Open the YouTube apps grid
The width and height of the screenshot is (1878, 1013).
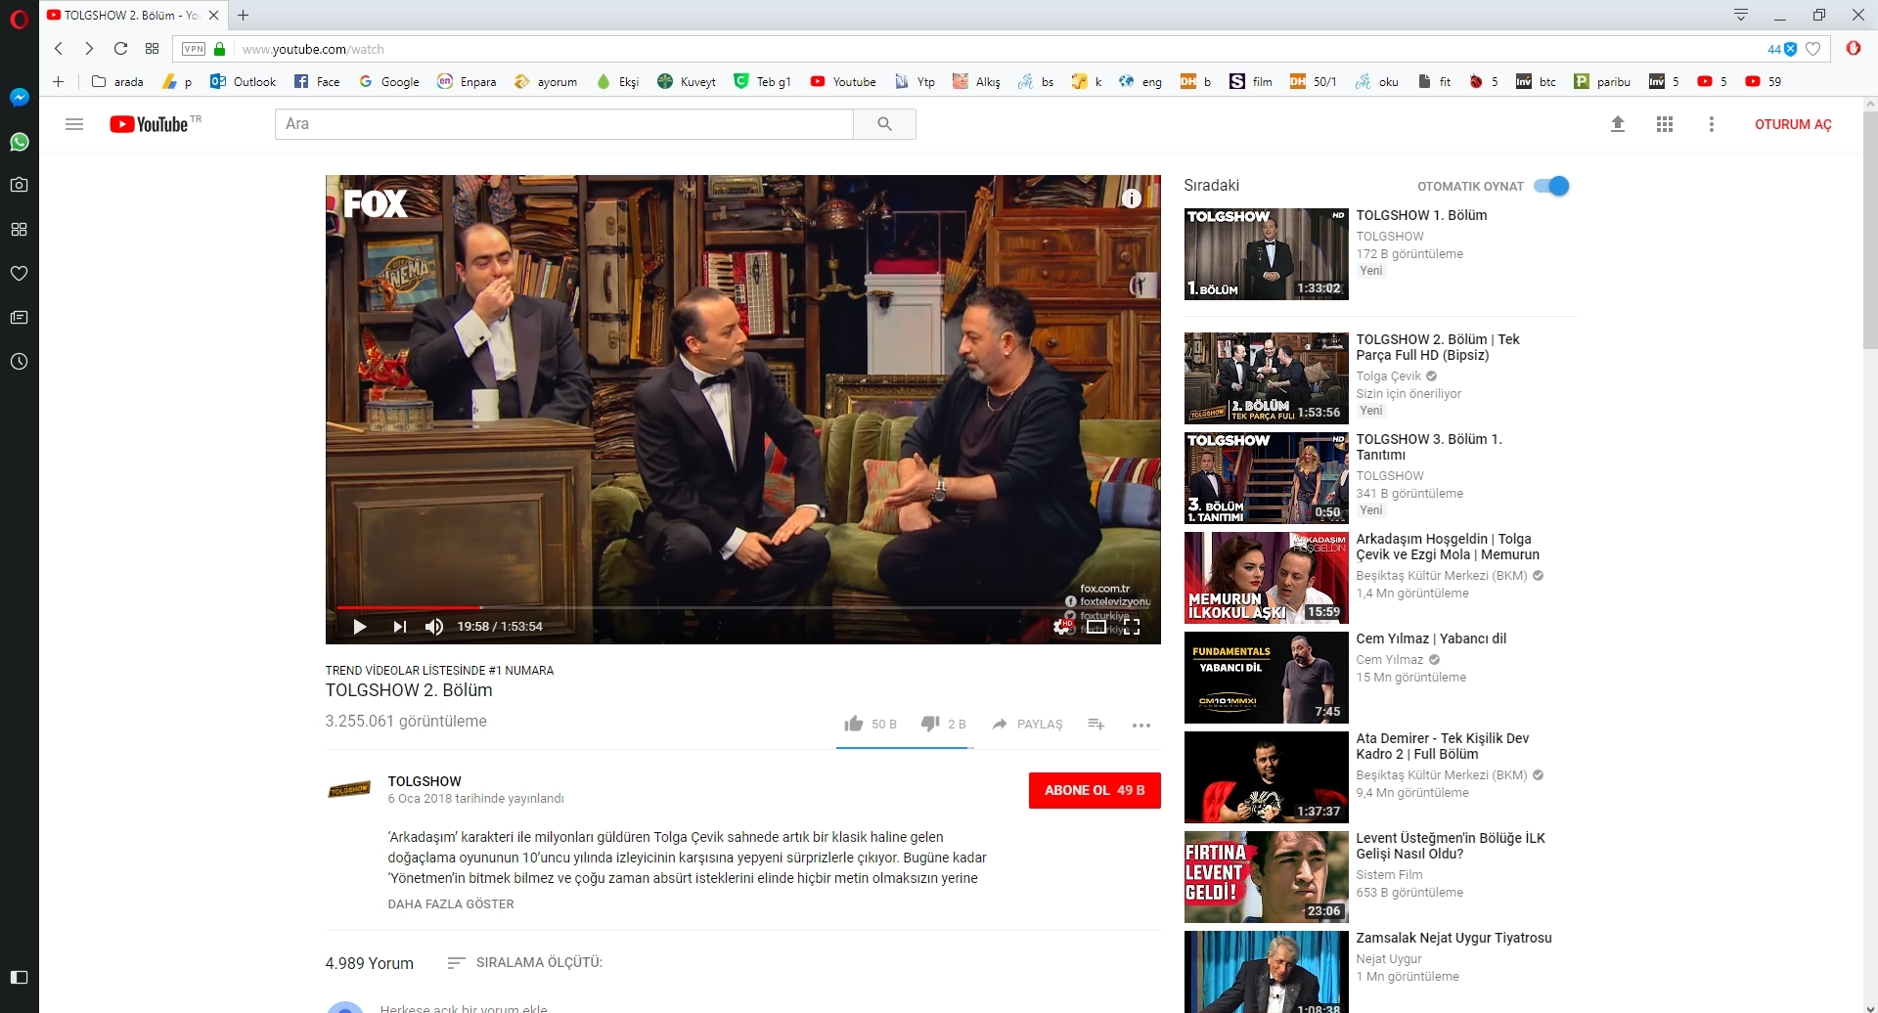point(1665,124)
